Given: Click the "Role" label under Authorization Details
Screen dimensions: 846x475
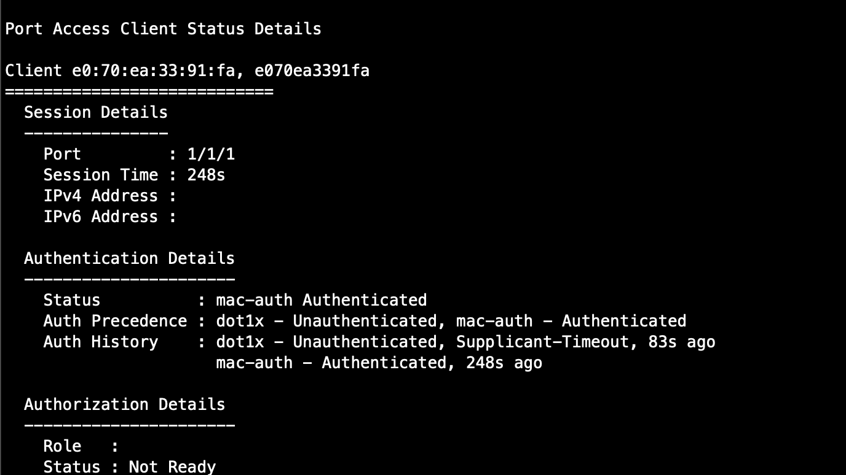Looking at the screenshot, I should (x=62, y=446).
